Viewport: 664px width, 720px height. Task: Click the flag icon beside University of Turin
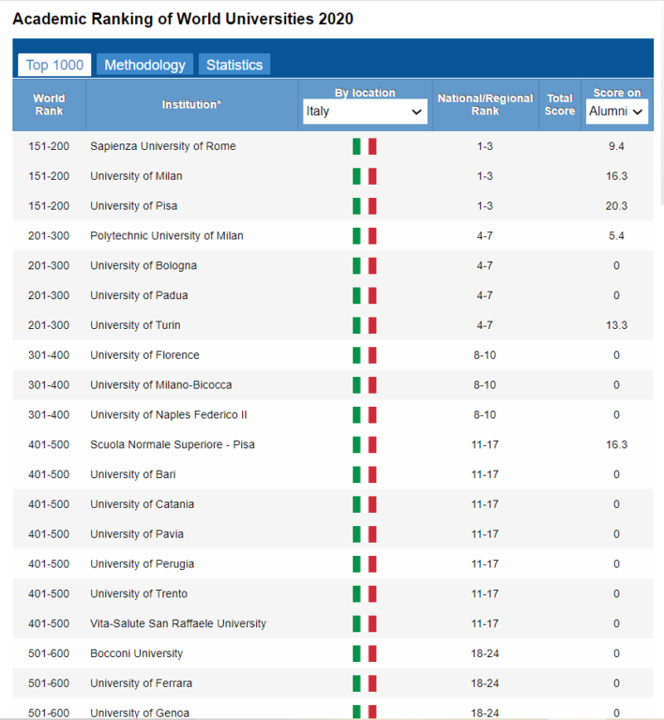point(365,325)
